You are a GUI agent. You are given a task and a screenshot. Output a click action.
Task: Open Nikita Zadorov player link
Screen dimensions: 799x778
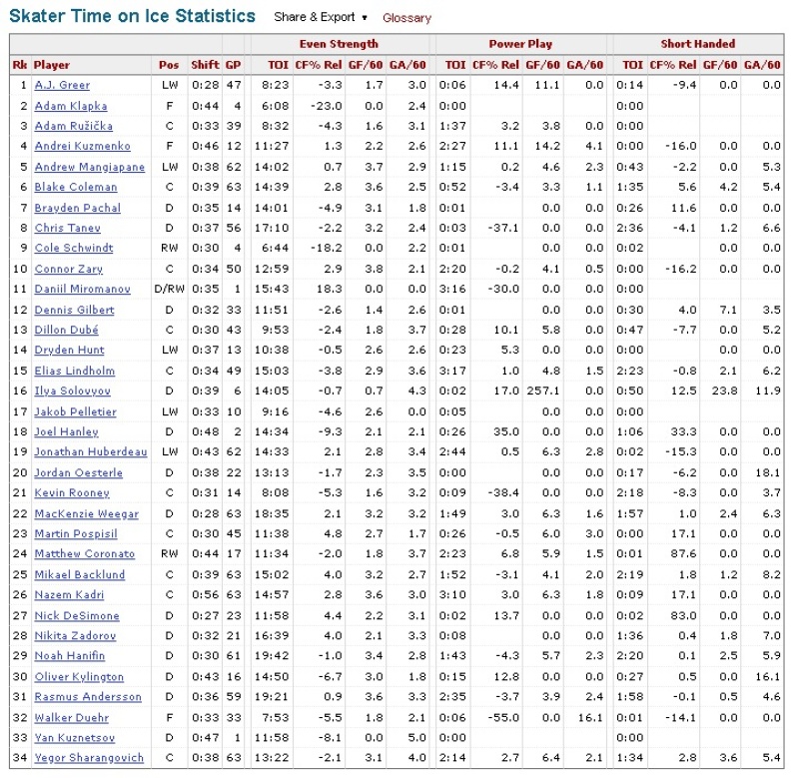click(x=76, y=636)
